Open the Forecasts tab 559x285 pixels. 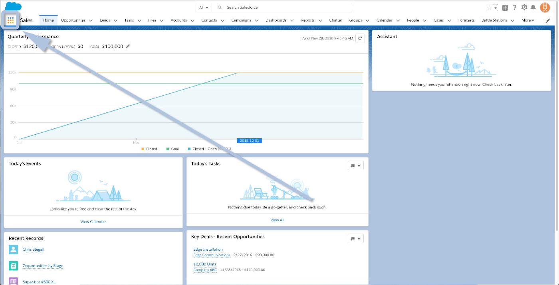click(466, 20)
